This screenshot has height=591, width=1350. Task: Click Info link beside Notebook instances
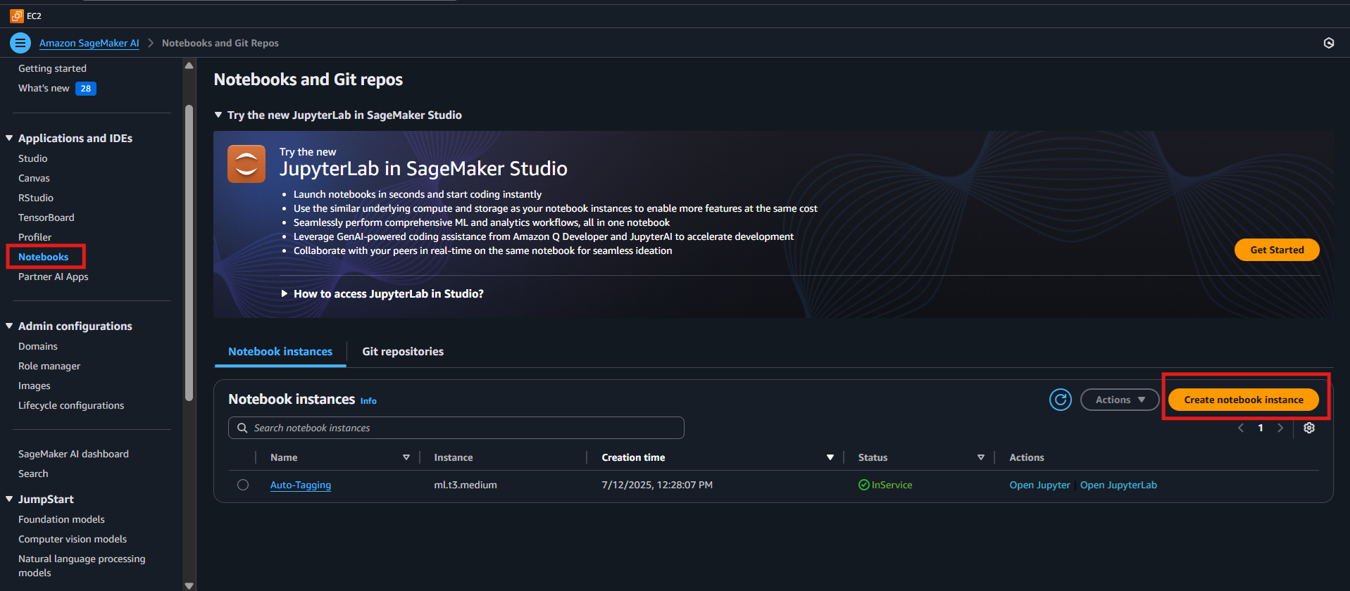(x=368, y=401)
